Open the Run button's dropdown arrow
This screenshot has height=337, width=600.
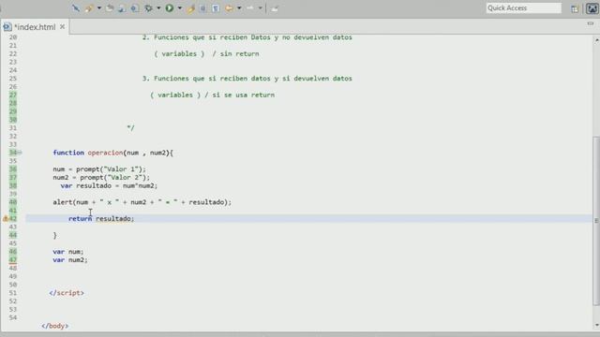pyautogui.click(x=179, y=8)
